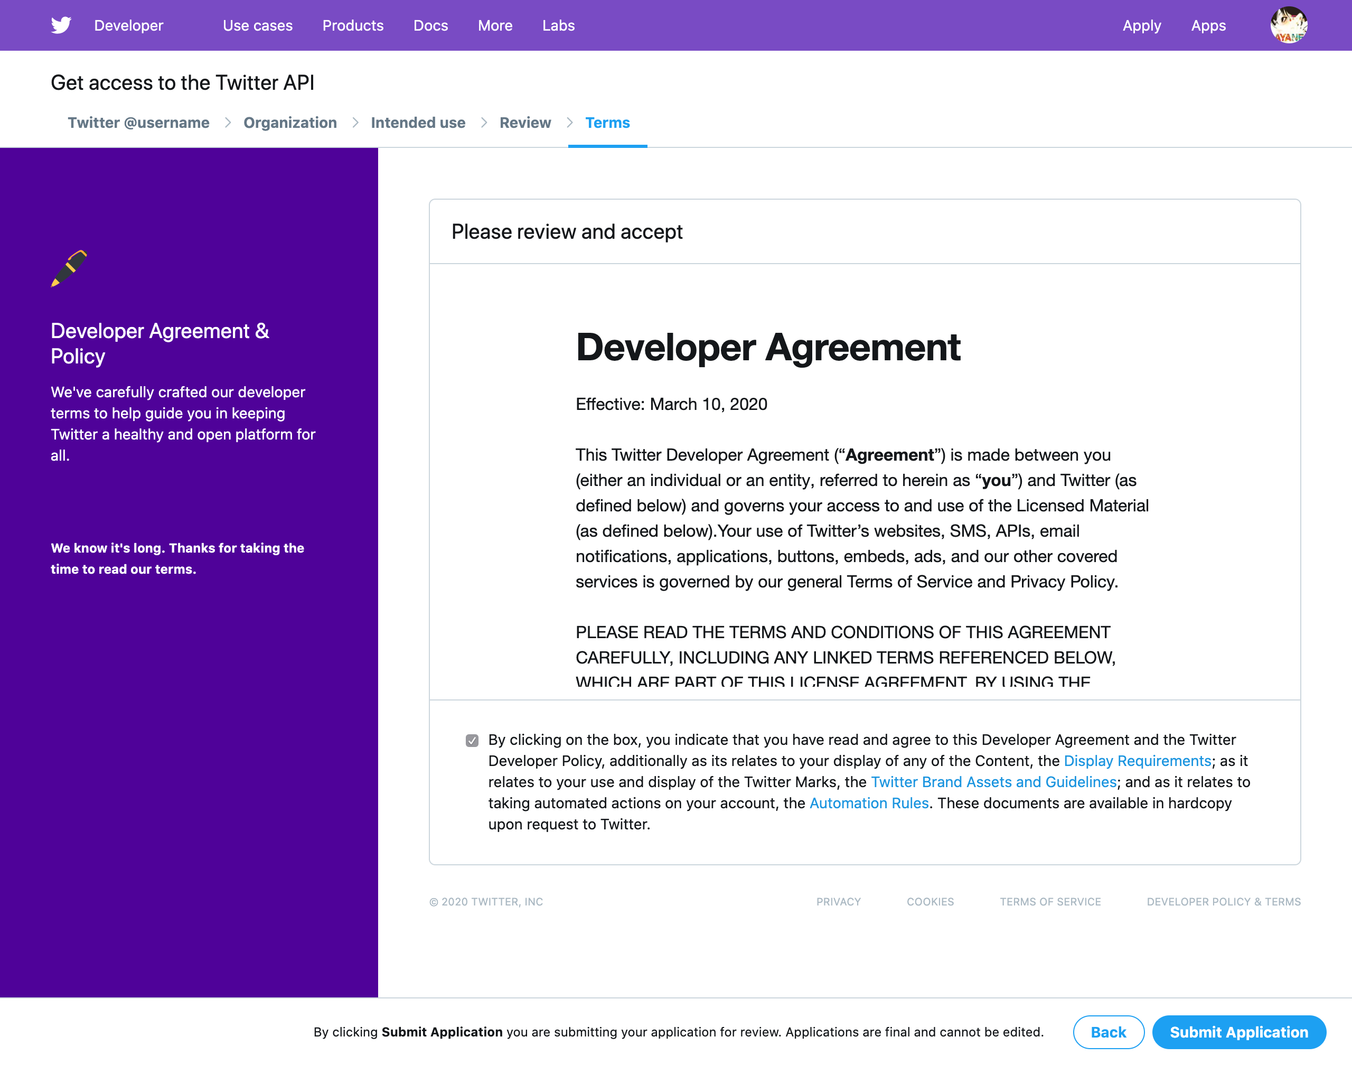Screen dimensions: 1352x1065
Task: Switch to the Review step tab
Action: click(x=525, y=123)
